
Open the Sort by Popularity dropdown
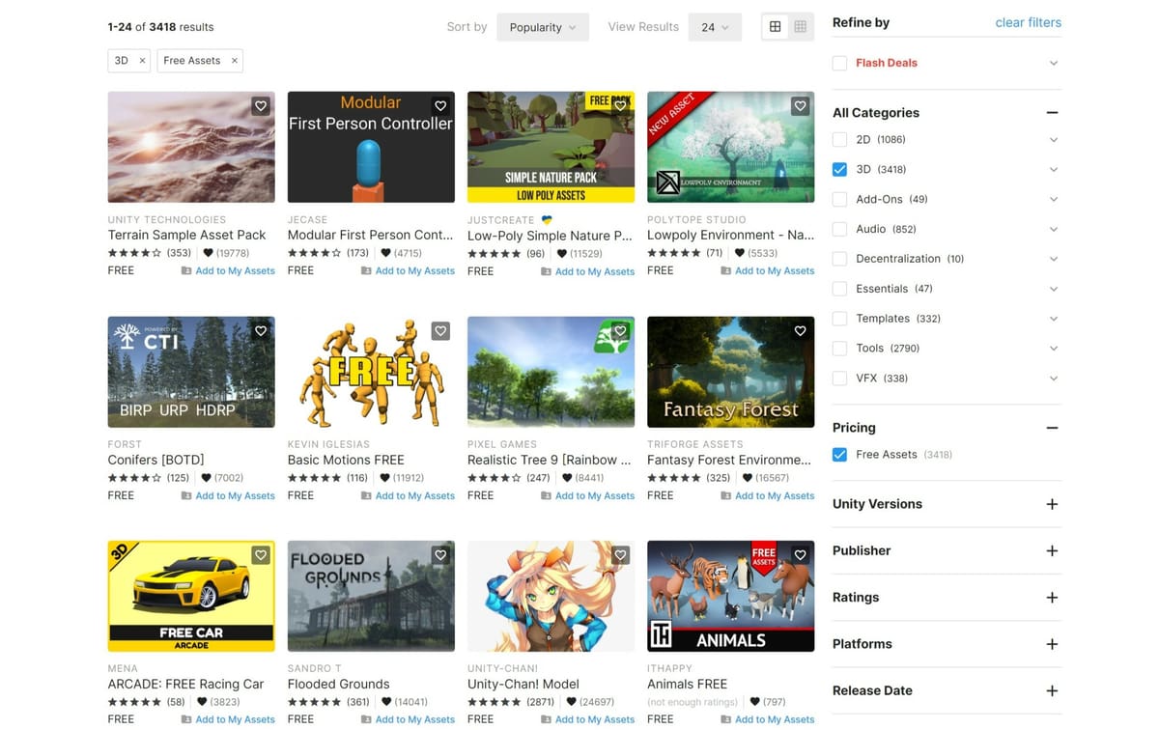coord(543,26)
